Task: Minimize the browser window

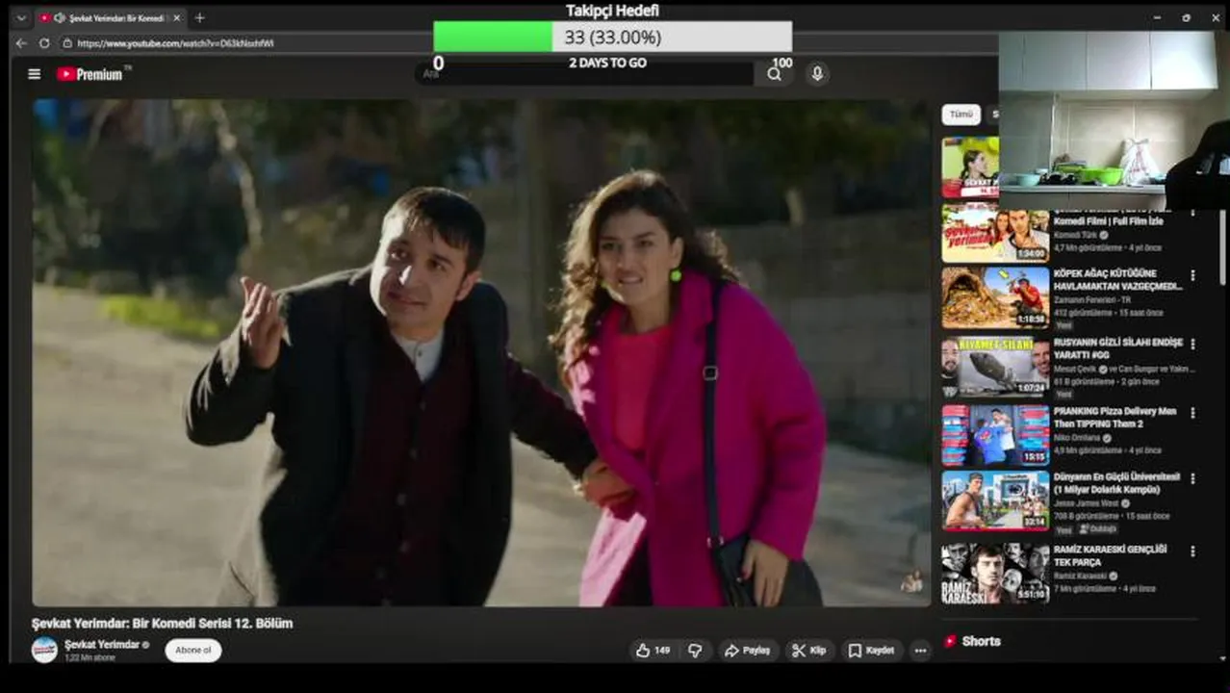Action: [1157, 17]
